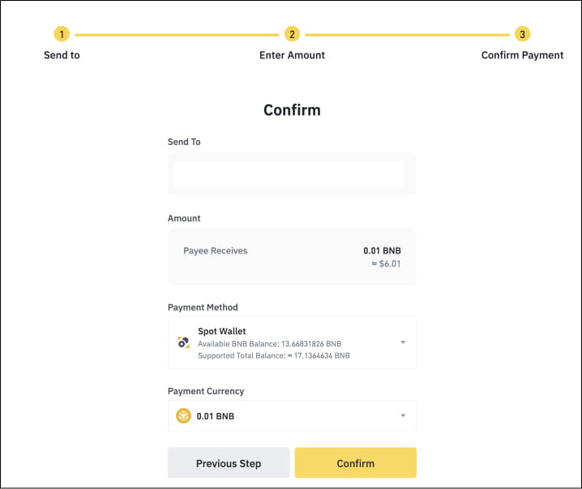This screenshot has width=582, height=489.
Task: Open the Payment Method dropdown arrow
Action: (403, 342)
